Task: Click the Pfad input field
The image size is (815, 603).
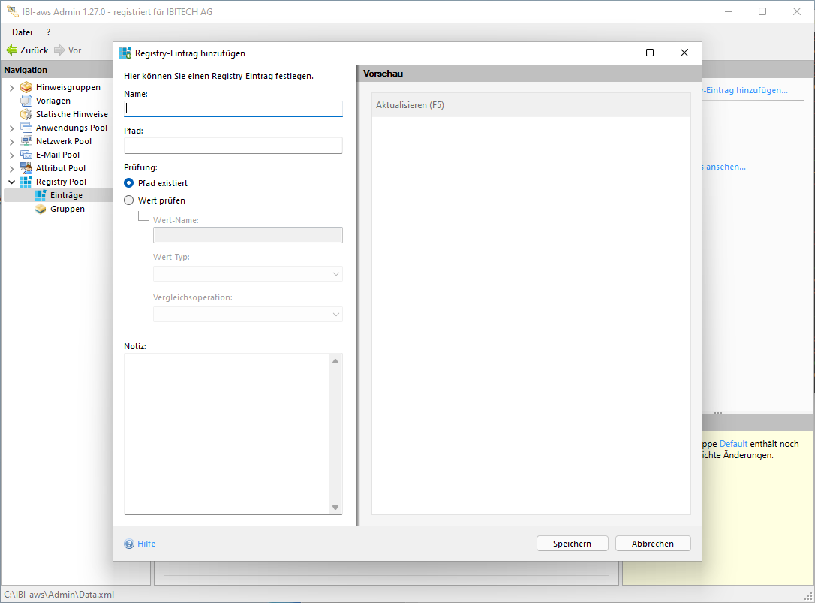Action: coord(233,146)
